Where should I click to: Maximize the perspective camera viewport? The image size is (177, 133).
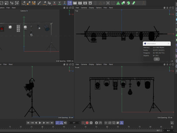[73, 8]
